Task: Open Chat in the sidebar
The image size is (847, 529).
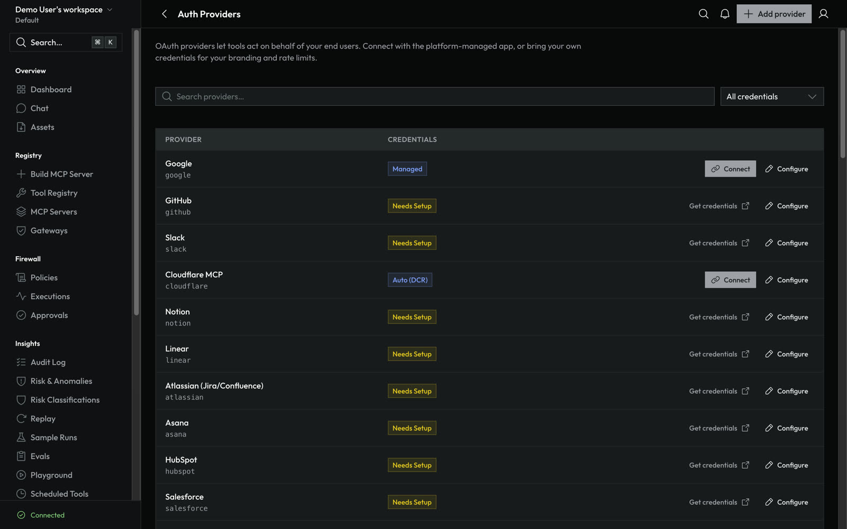Action: [x=39, y=108]
